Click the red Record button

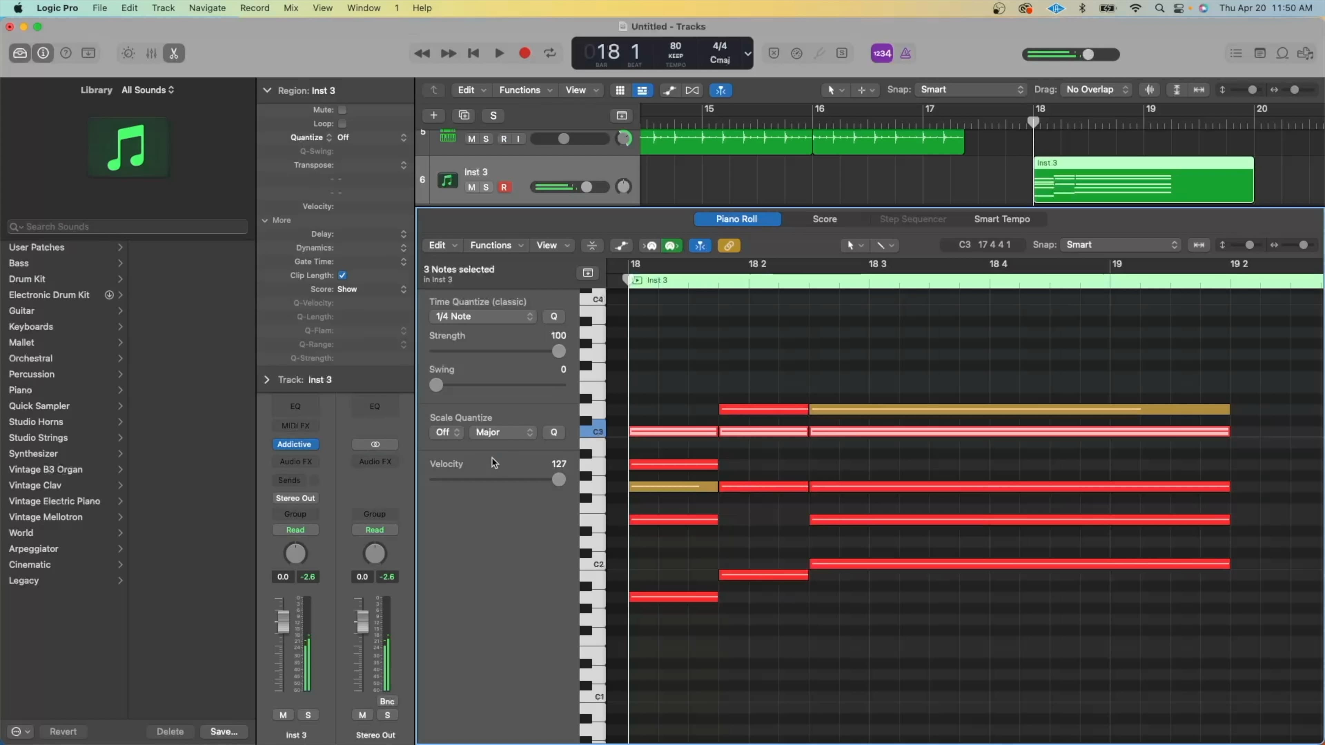(524, 53)
